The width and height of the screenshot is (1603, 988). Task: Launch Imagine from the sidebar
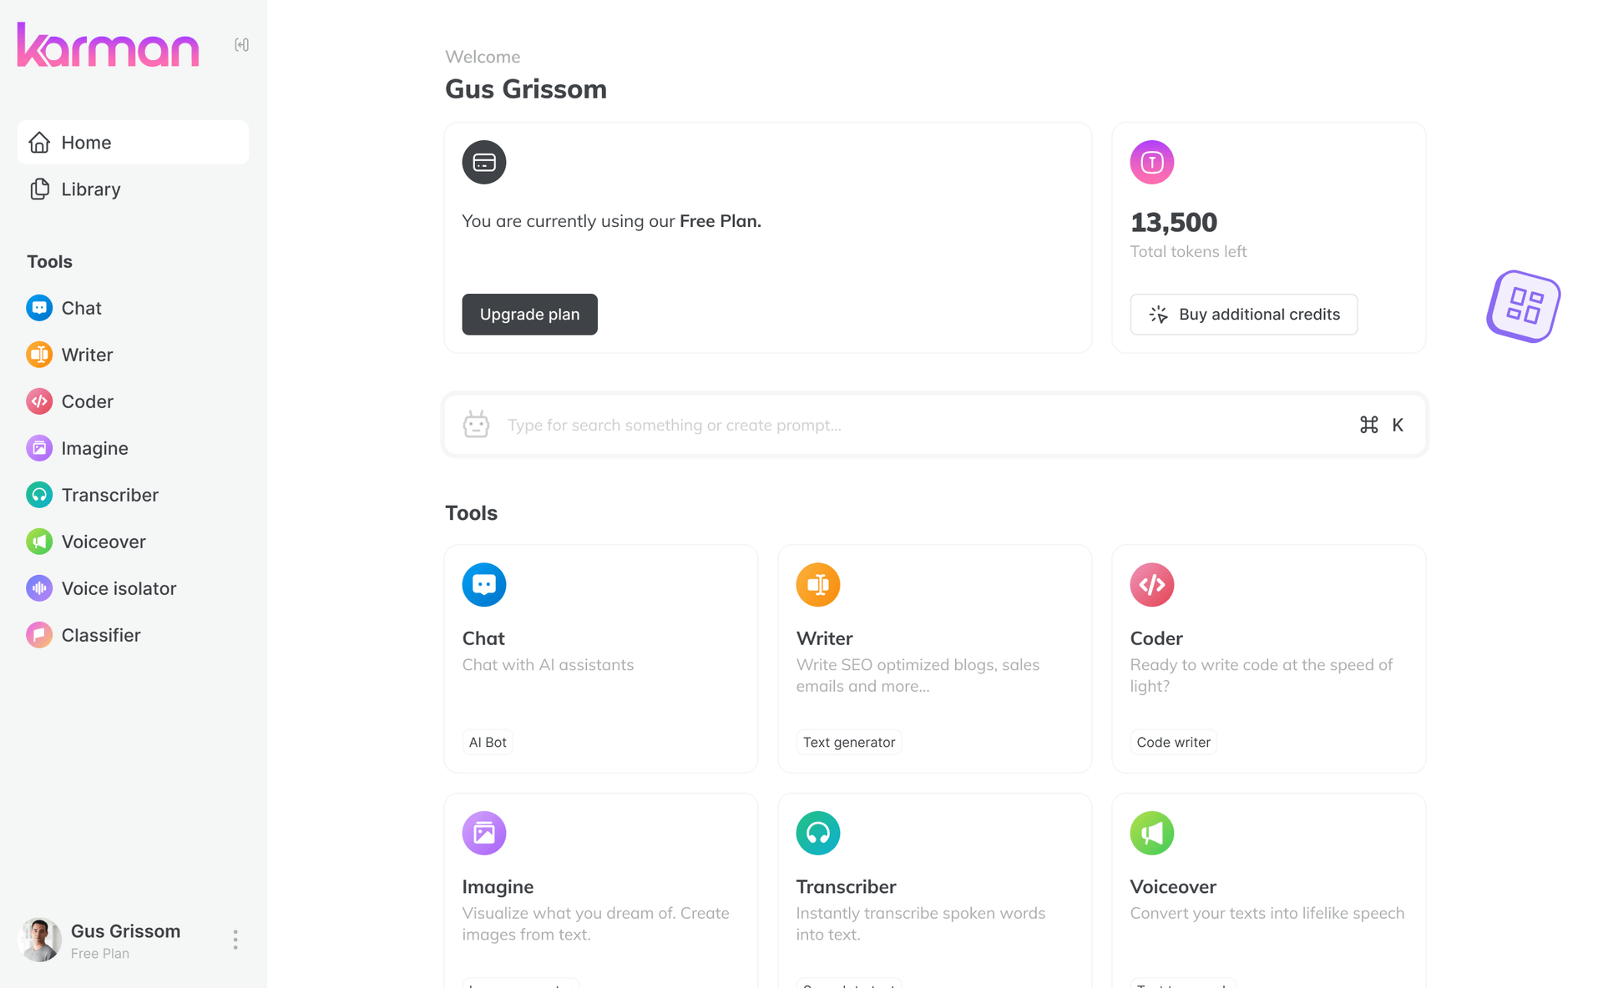[x=94, y=448]
